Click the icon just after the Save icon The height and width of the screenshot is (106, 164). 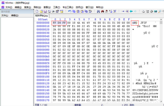(x=49, y=11)
